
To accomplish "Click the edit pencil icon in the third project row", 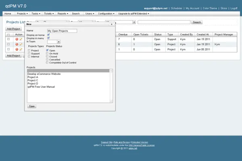I will [21, 49].
